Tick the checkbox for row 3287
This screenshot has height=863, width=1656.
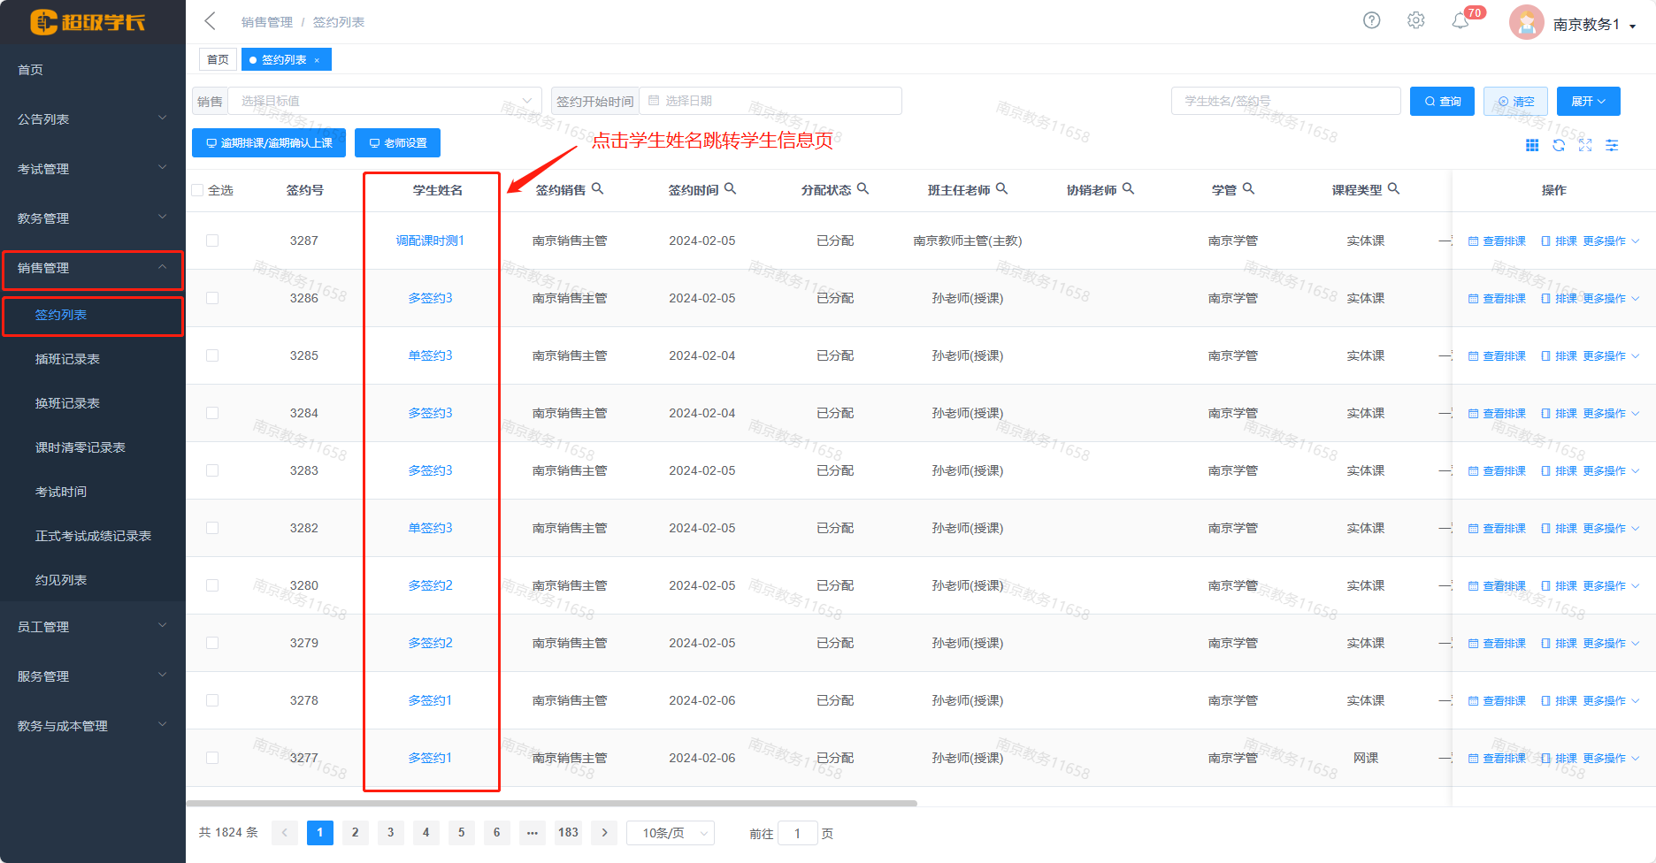tap(212, 241)
